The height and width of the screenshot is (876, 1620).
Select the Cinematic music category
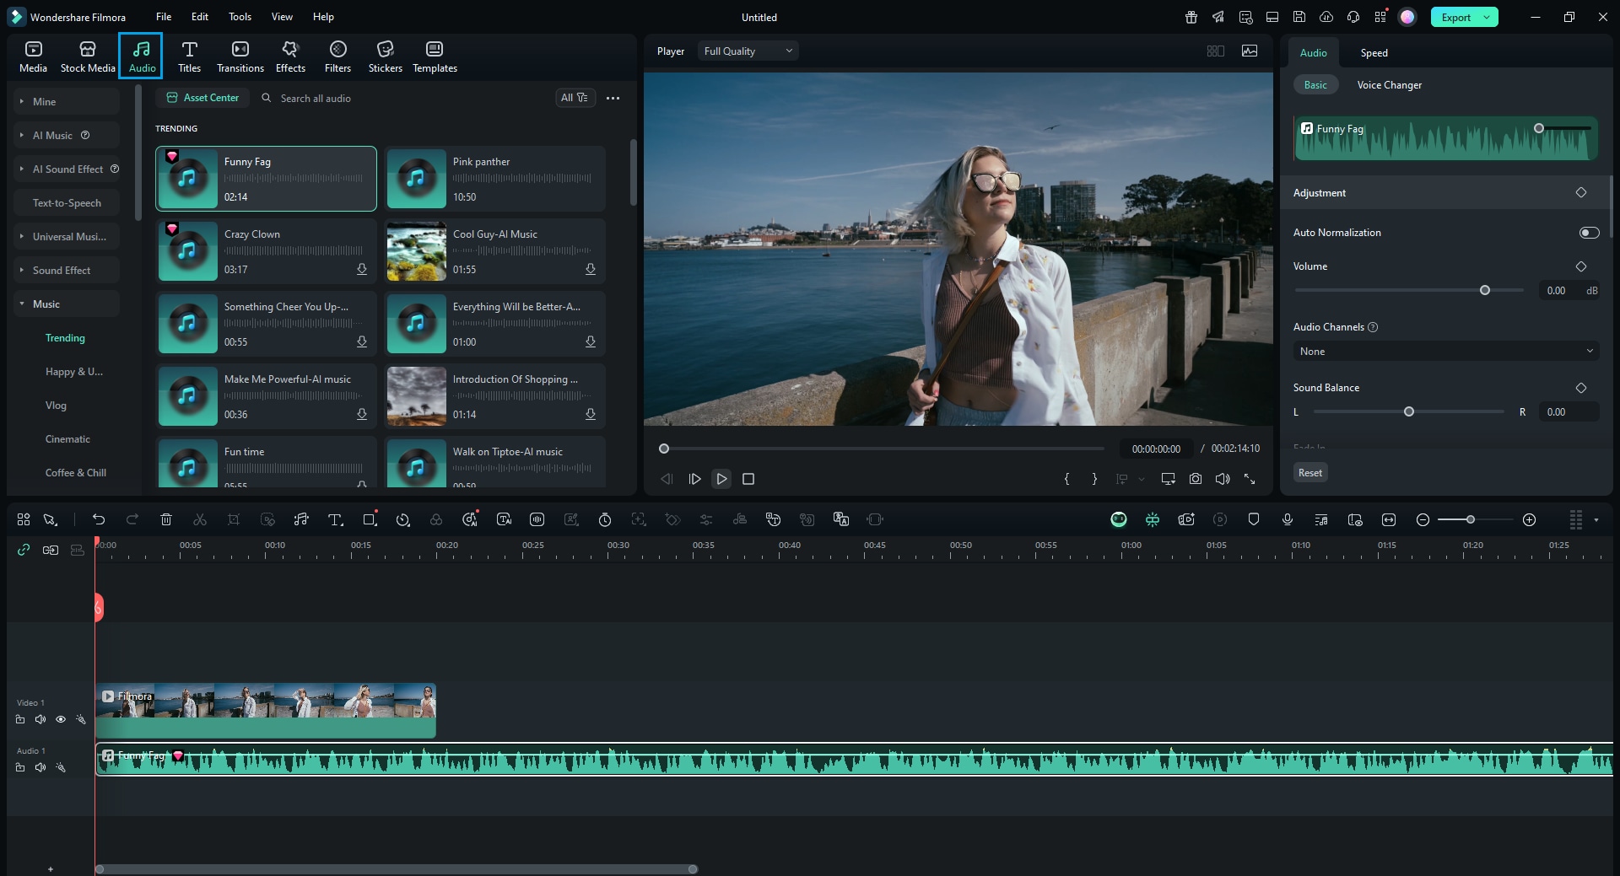67,439
